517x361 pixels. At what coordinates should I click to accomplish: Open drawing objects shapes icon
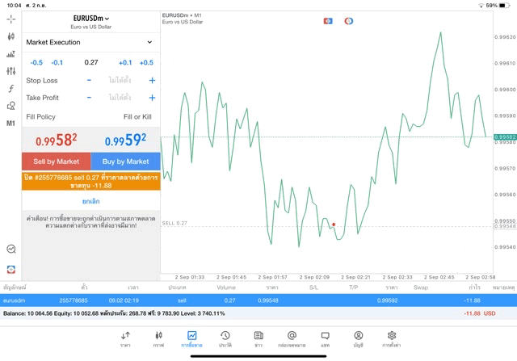(11, 106)
